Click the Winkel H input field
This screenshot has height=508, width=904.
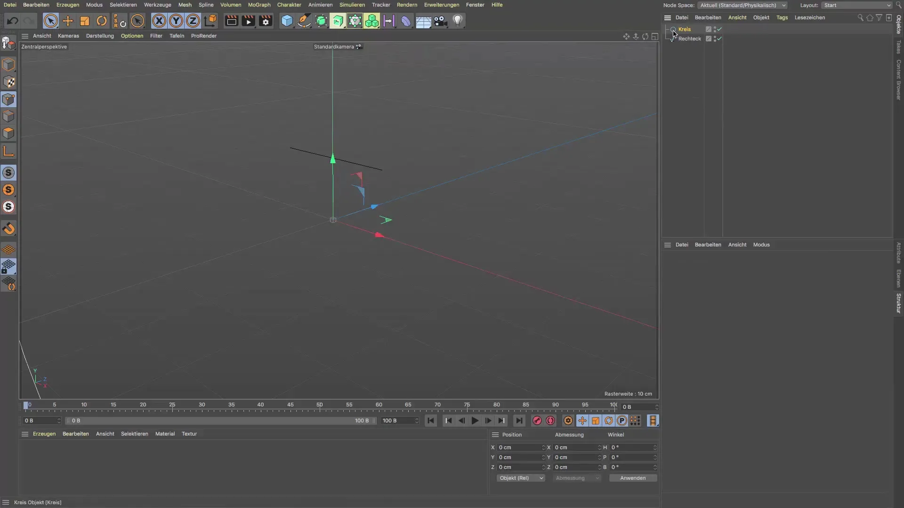click(x=633, y=447)
